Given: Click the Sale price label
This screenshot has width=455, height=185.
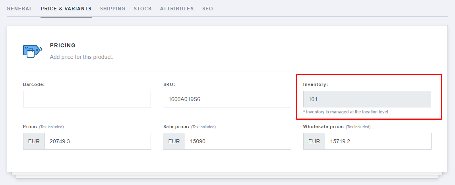Looking at the screenshot, I should pyautogui.click(x=176, y=127).
